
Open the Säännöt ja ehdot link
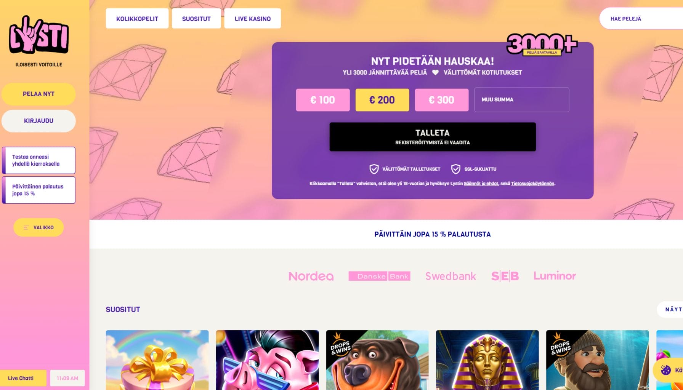point(481,184)
